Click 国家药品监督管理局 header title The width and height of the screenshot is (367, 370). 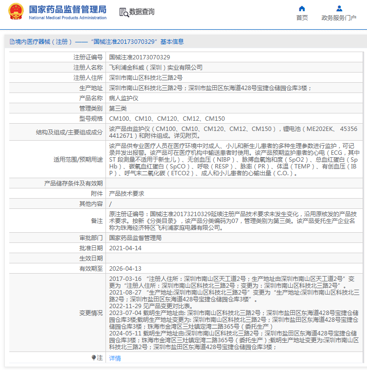(68, 10)
